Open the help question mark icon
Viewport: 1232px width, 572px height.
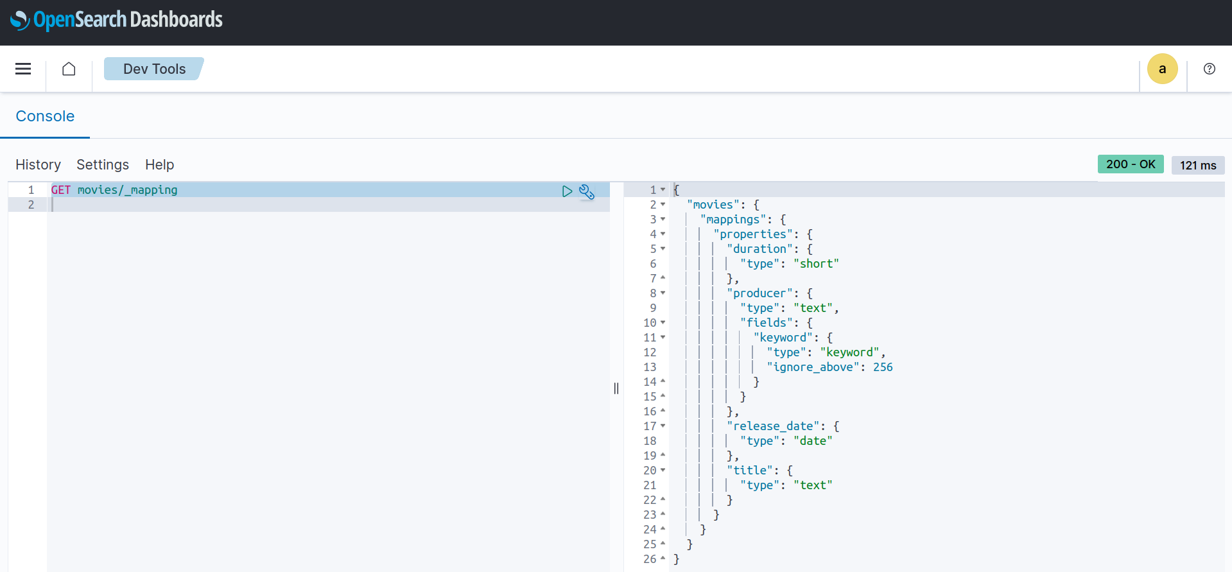pos(1210,69)
